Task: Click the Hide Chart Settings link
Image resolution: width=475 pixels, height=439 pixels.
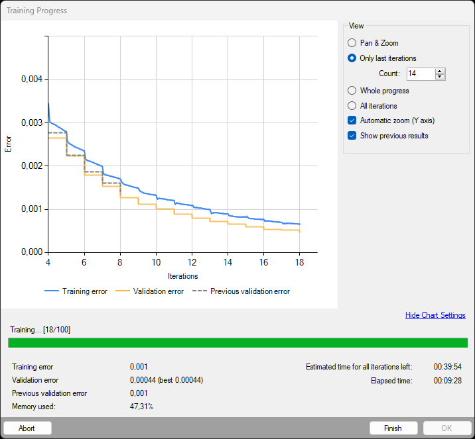Action: [435, 315]
